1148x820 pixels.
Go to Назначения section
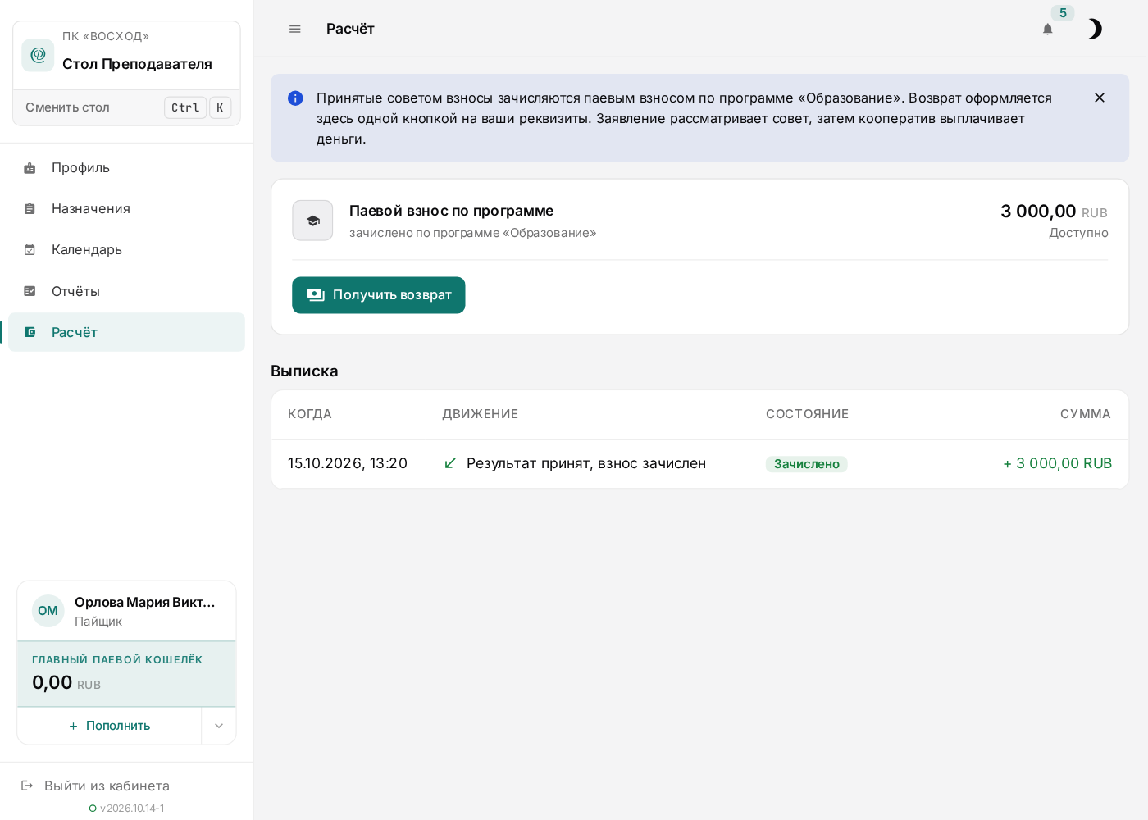pos(126,208)
